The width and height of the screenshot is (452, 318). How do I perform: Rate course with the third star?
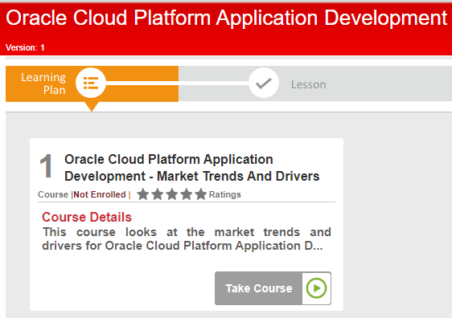coord(172,194)
